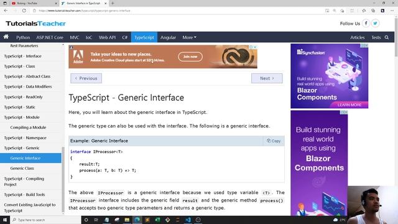Open TypeScript - Abstract Class sidebar topic
Screen dimensions: 398x224
pyautogui.click(x=27, y=76)
